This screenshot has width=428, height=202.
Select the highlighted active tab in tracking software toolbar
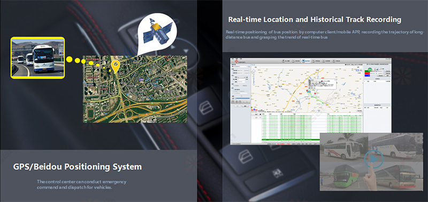306,61
